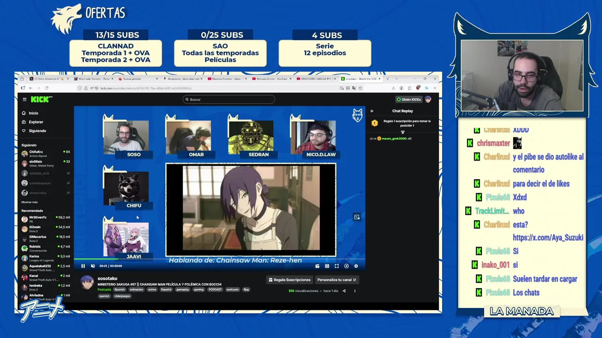Click Personaliza tu canal button

[x=337, y=280]
